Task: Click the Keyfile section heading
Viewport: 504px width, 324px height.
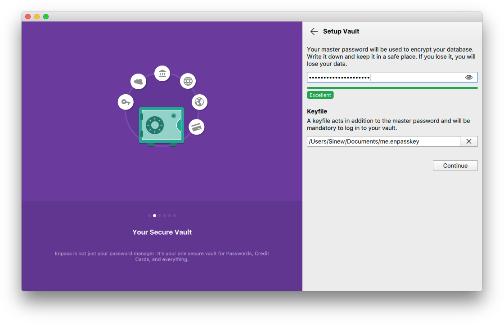Action: [317, 112]
